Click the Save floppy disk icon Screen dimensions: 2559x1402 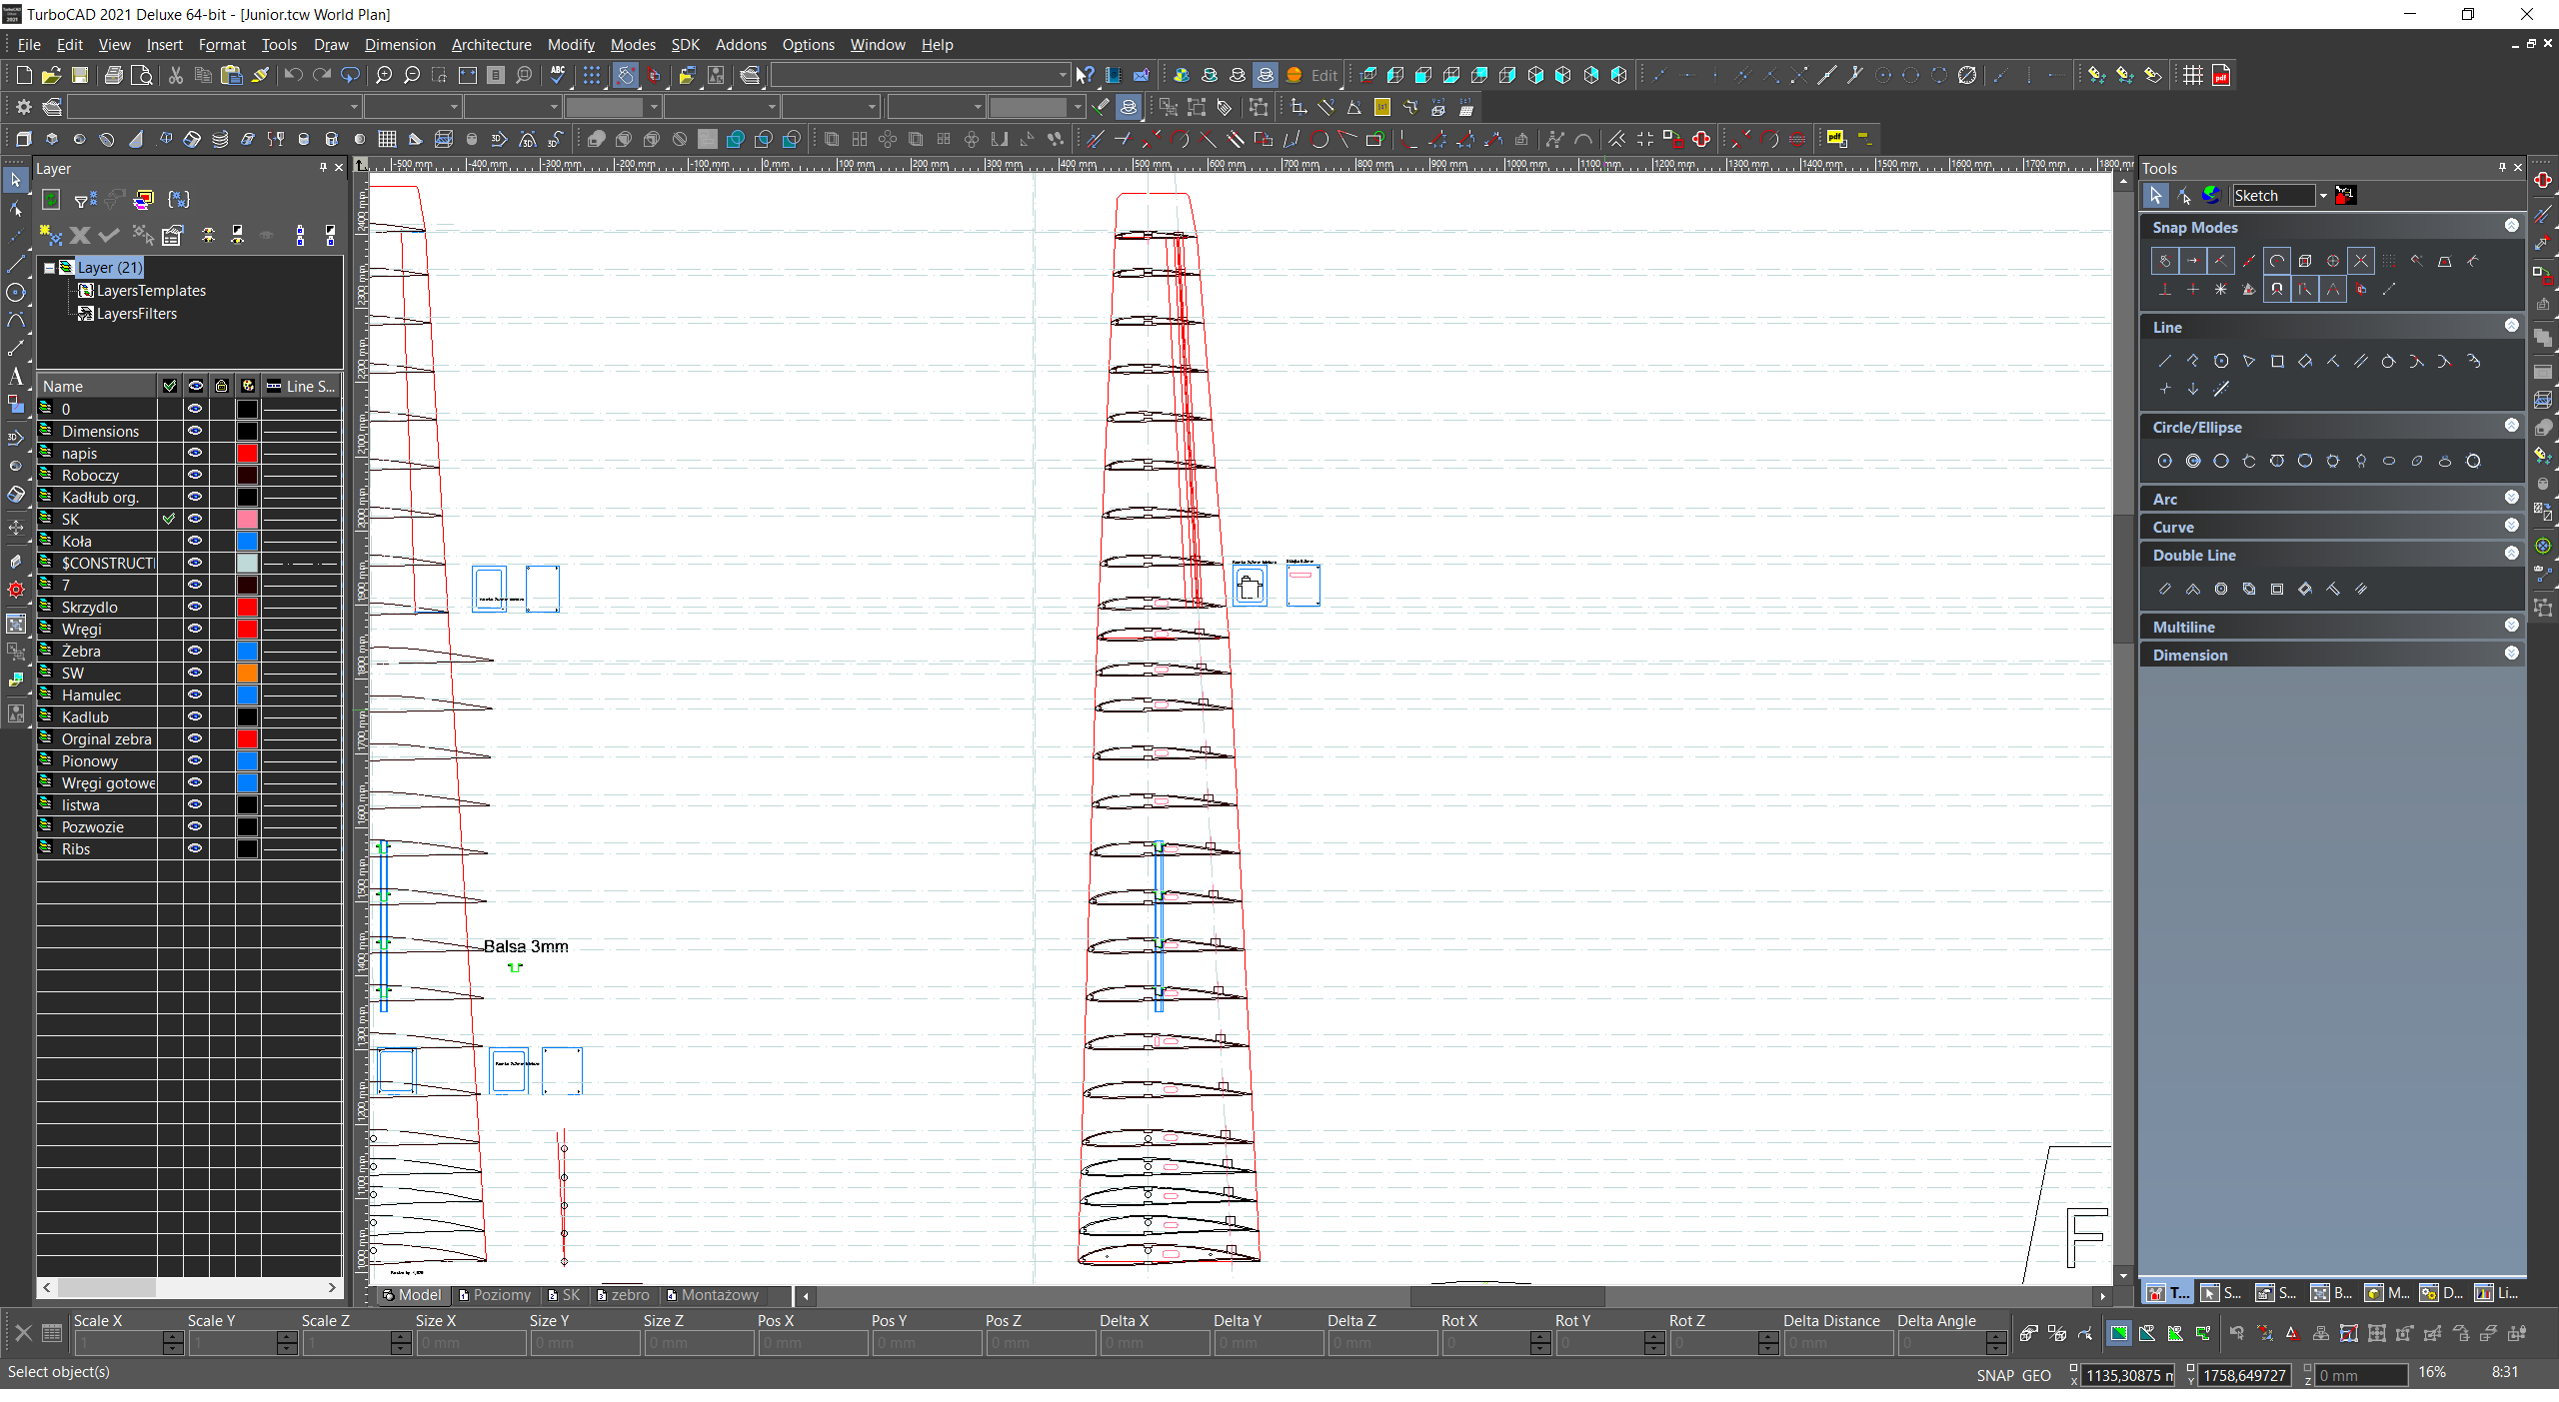click(80, 76)
